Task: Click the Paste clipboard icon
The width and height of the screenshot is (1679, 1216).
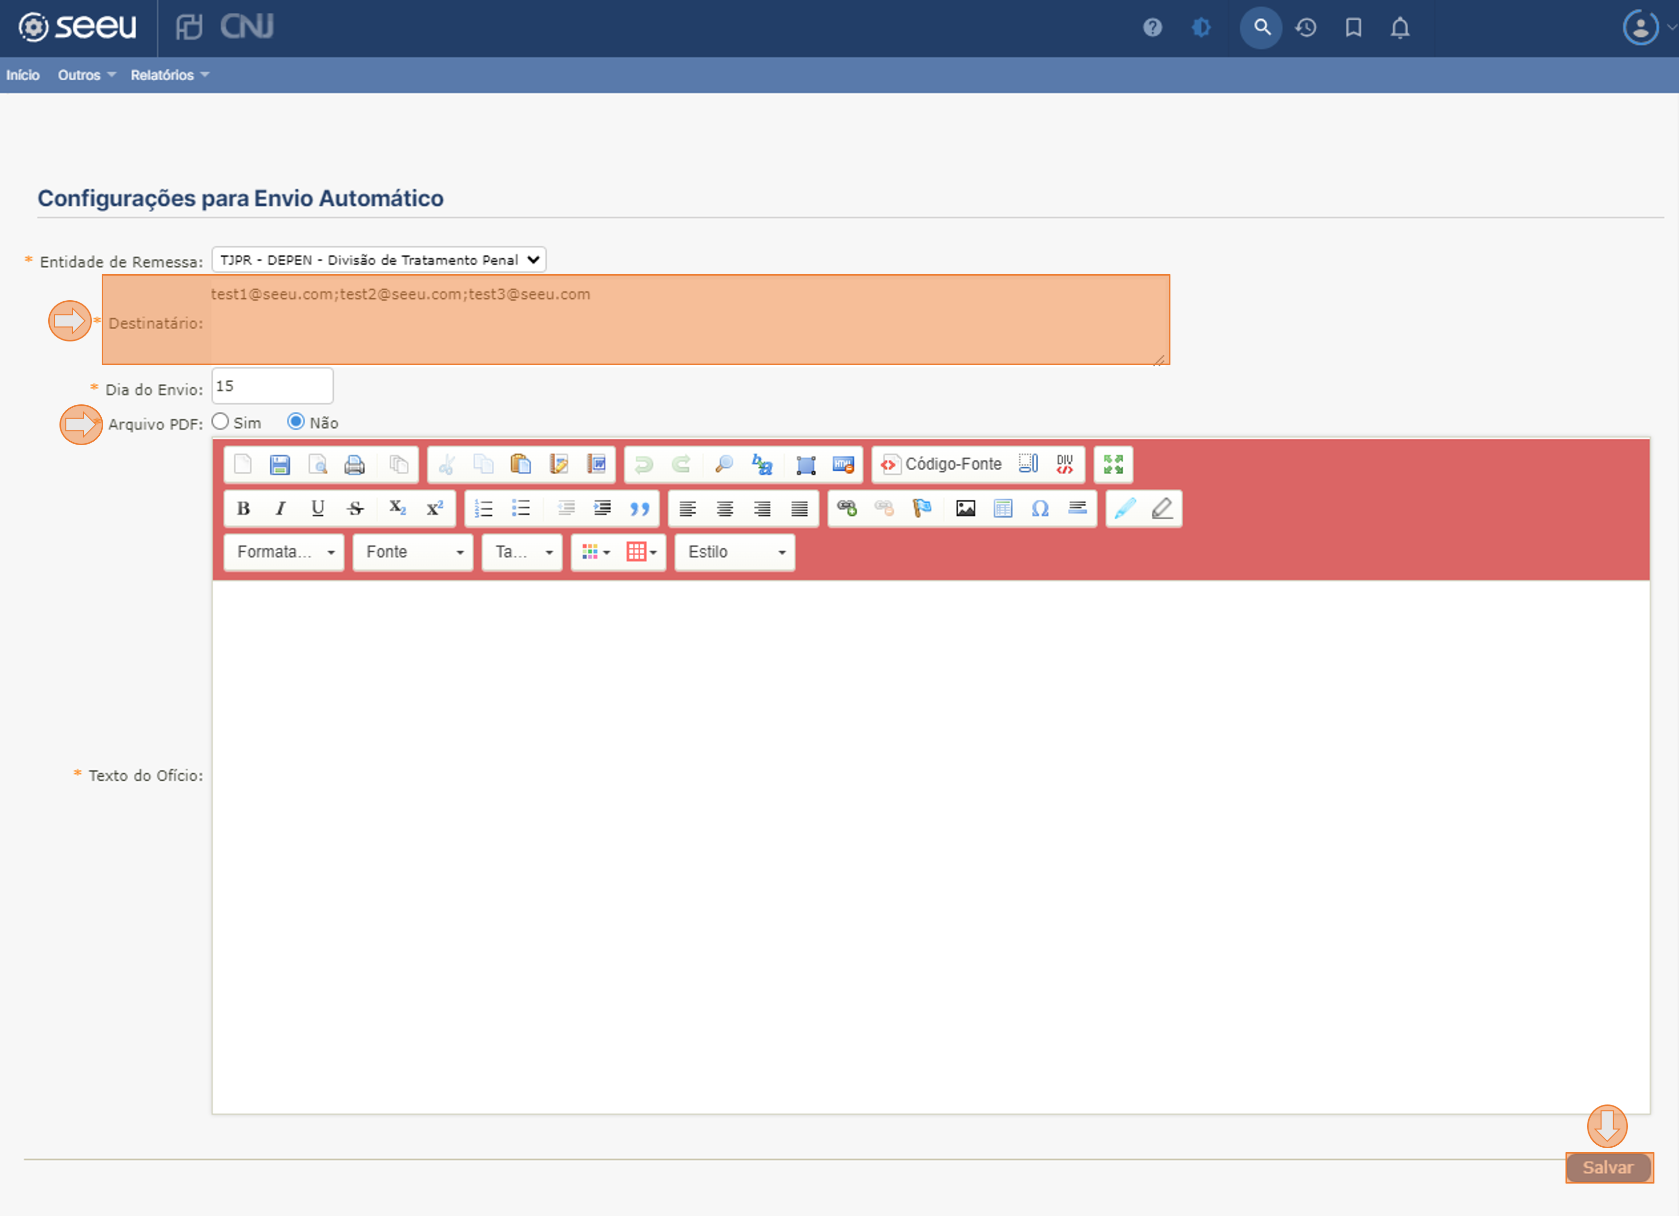Action: click(x=521, y=464)
